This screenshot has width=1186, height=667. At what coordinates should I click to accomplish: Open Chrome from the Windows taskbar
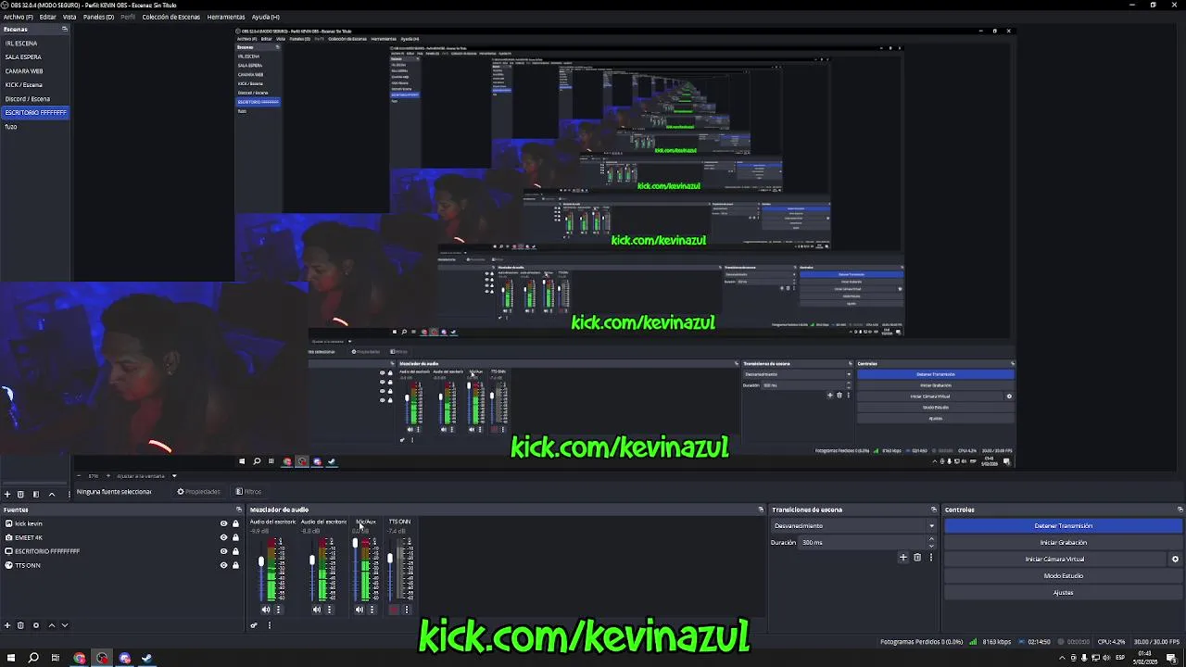[x=80, y=659]
